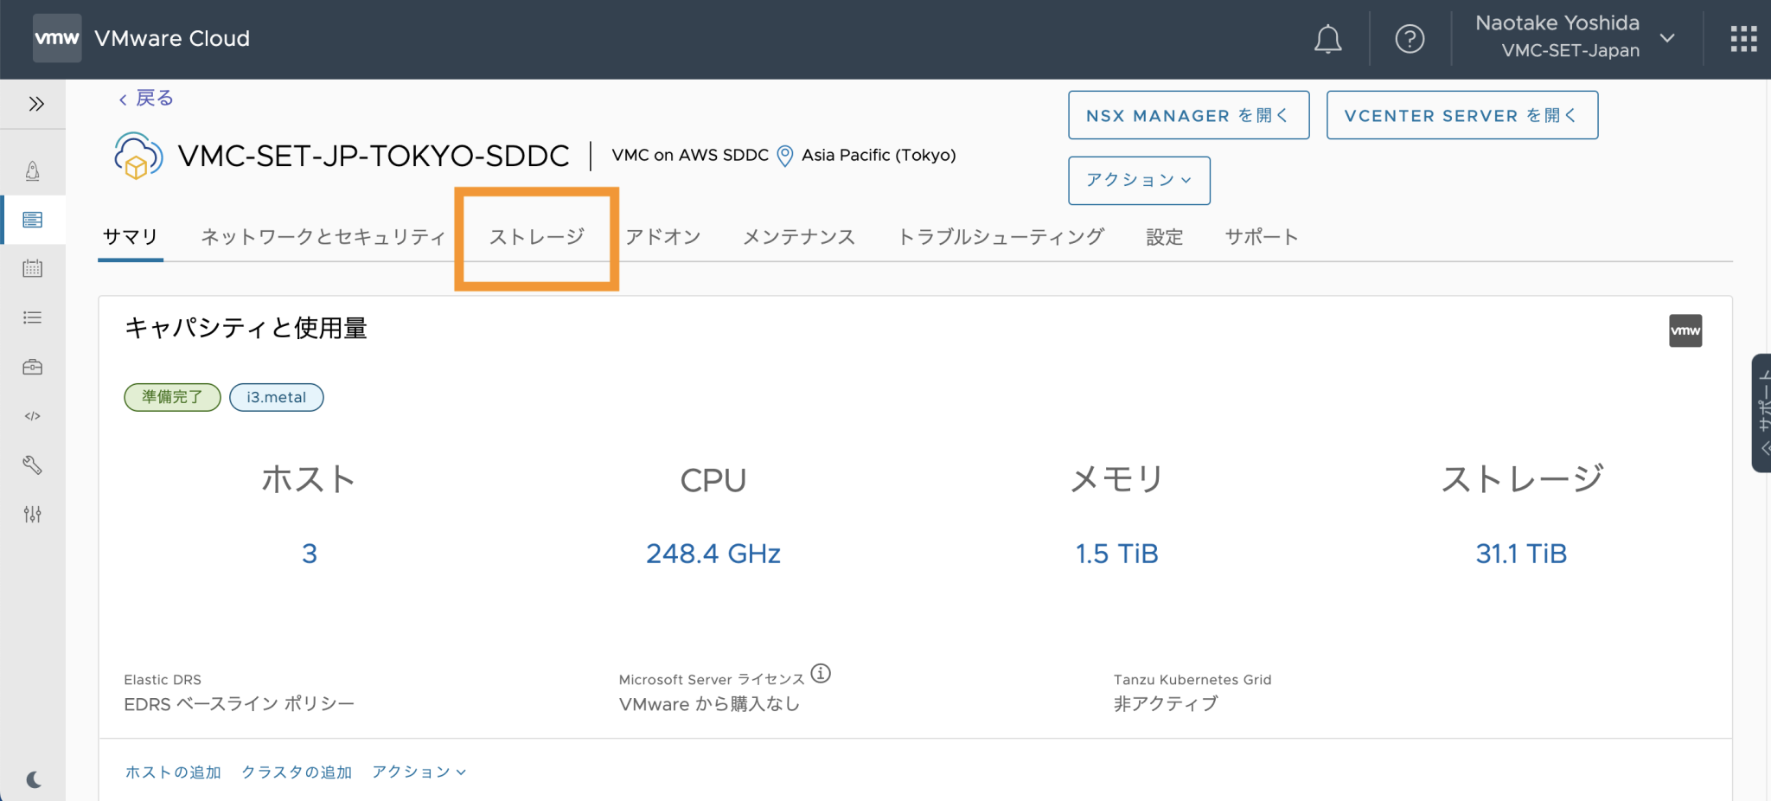
Task: Switch to the ストレージ tab
Action: pos(536,235)
